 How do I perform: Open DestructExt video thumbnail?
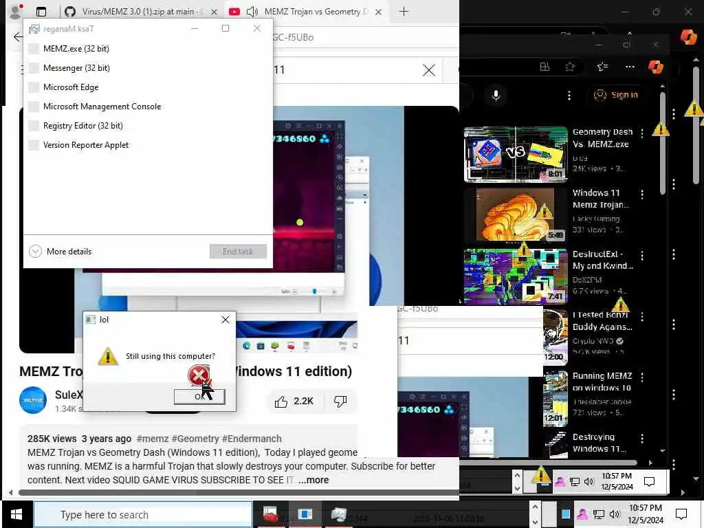(516, 276)
